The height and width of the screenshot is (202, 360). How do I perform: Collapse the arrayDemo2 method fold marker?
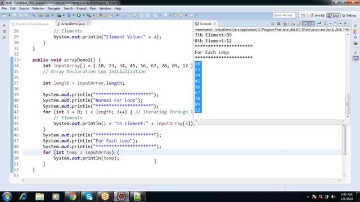pyautogui.click(x=20, y=60)
